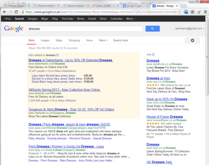Open search settings gear button
Viewport: 209px width, 165px height.
192,40
